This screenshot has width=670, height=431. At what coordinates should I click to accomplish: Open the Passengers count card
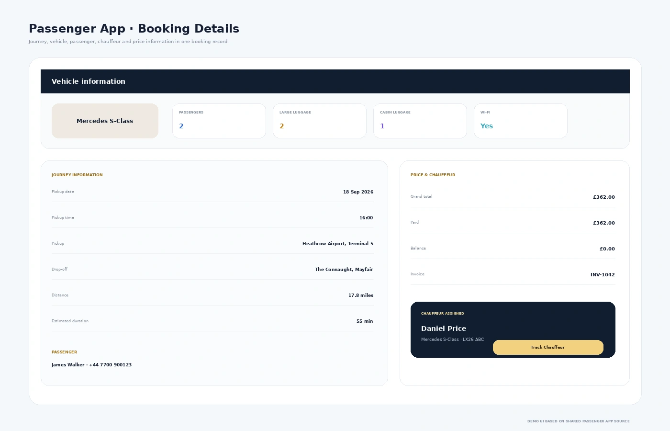click(219, 121)
